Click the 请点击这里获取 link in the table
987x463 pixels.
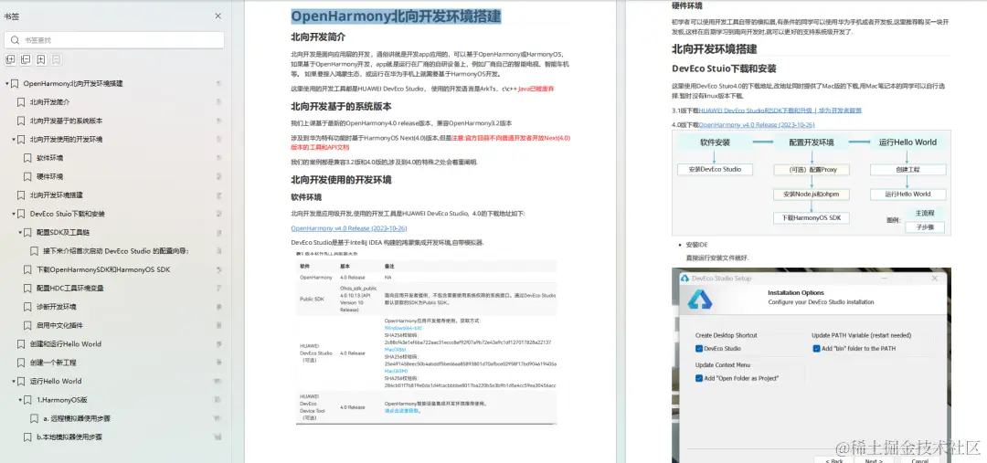pos(403,411)
